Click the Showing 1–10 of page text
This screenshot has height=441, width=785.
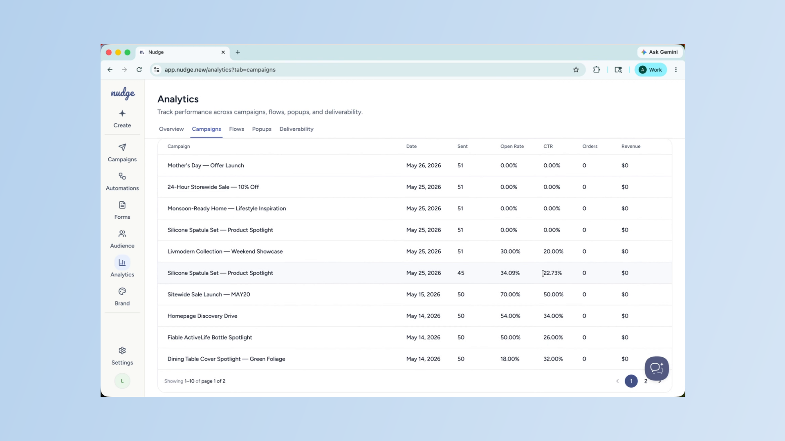click(195, 381)
